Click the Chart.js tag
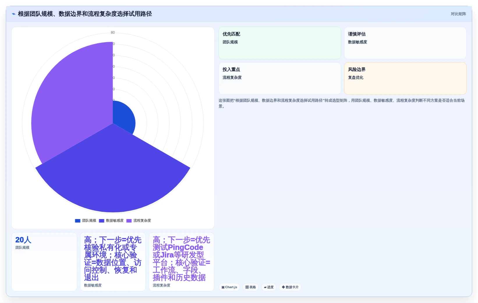The width and height of the screenshot is (478, 303). 229,287
